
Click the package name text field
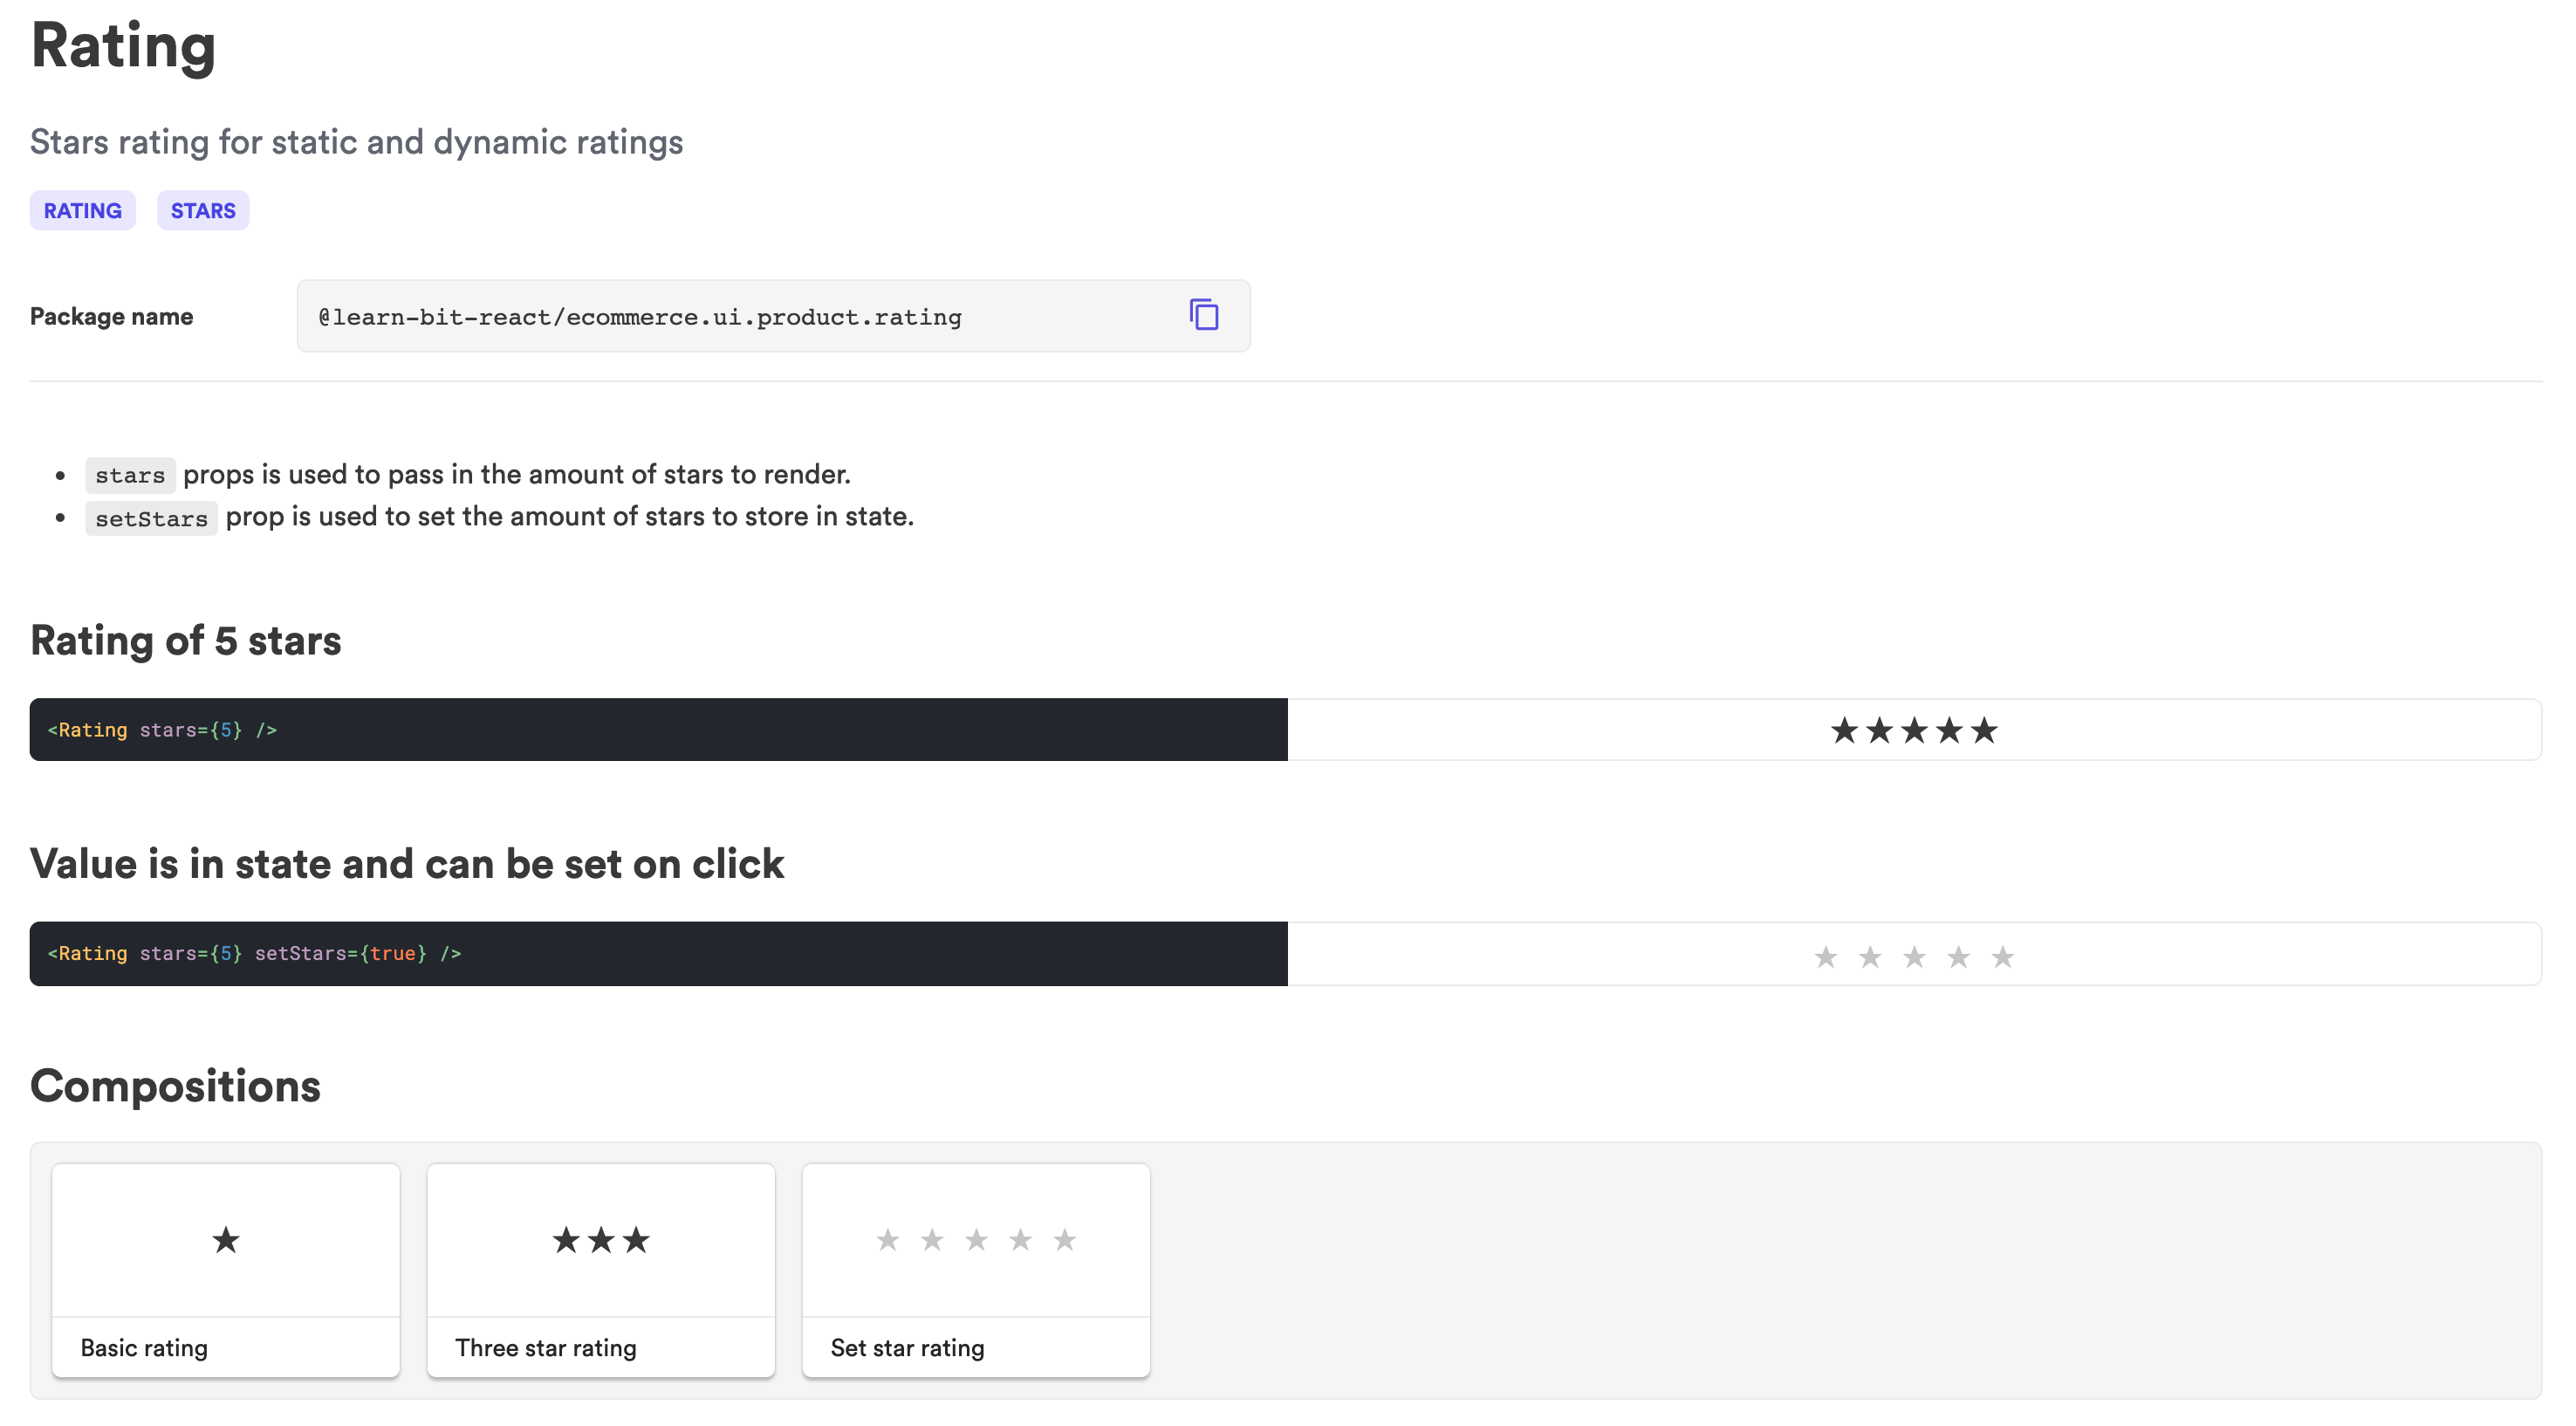pos(640,317)
